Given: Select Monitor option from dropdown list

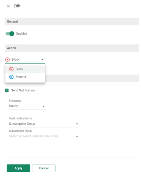Looking at the screenshot, I should (x=25, y=77).
